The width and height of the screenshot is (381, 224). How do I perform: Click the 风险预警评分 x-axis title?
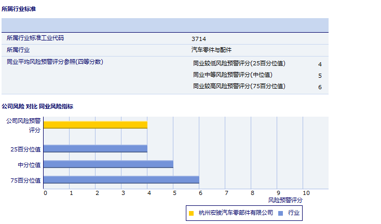285,200
